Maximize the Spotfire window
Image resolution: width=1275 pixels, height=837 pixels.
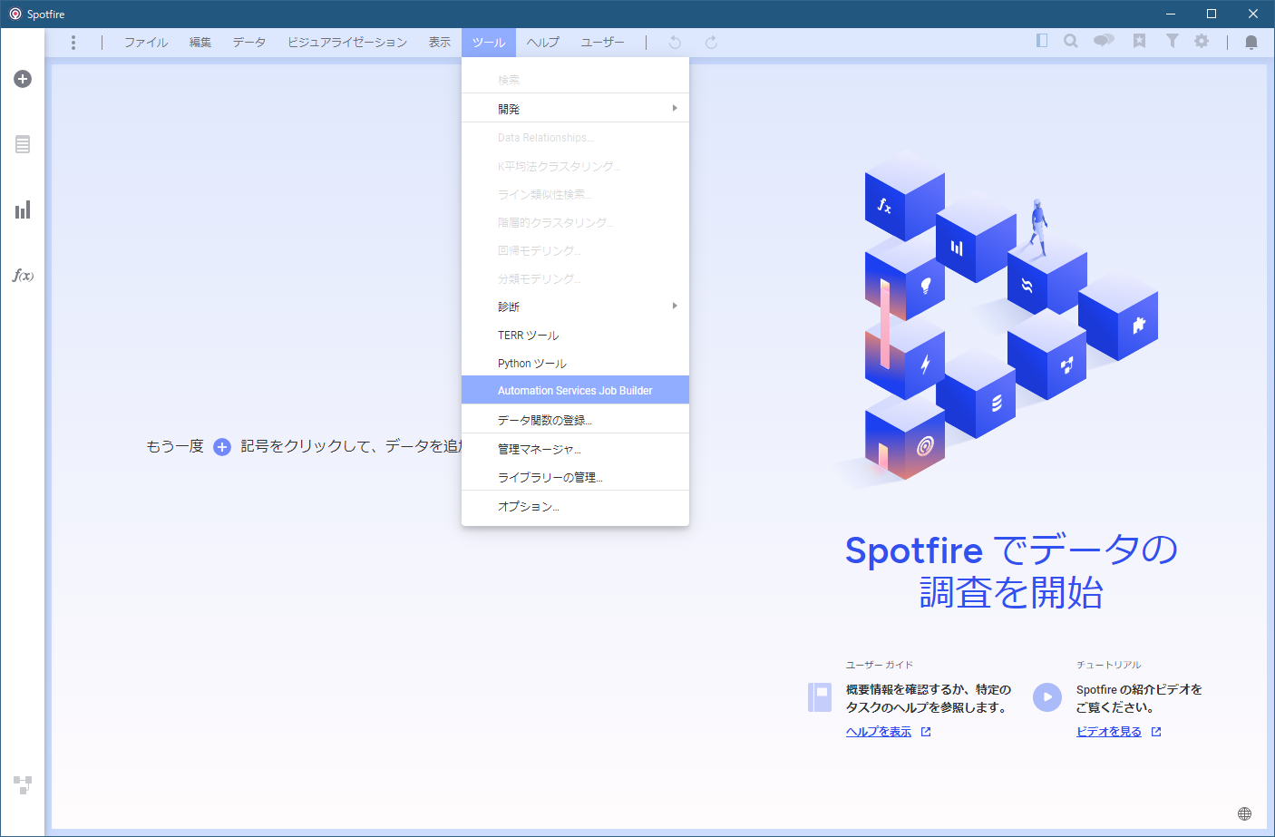[1212, 14]
